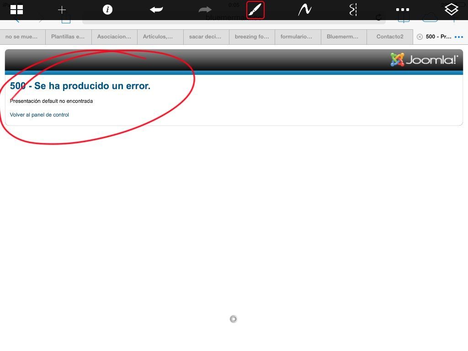468x351 pixels.
Task: Click 'Presentación default no encontrada' text
Action: (51, 101)
